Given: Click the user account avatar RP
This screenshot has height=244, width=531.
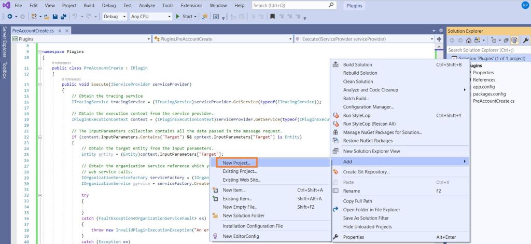Looking at the screenshot, I should tap(525, 5).
